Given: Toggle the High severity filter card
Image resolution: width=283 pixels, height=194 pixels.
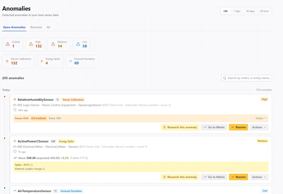Looking at the screenshot, I should pyautogui.click(x=35, y=44).
